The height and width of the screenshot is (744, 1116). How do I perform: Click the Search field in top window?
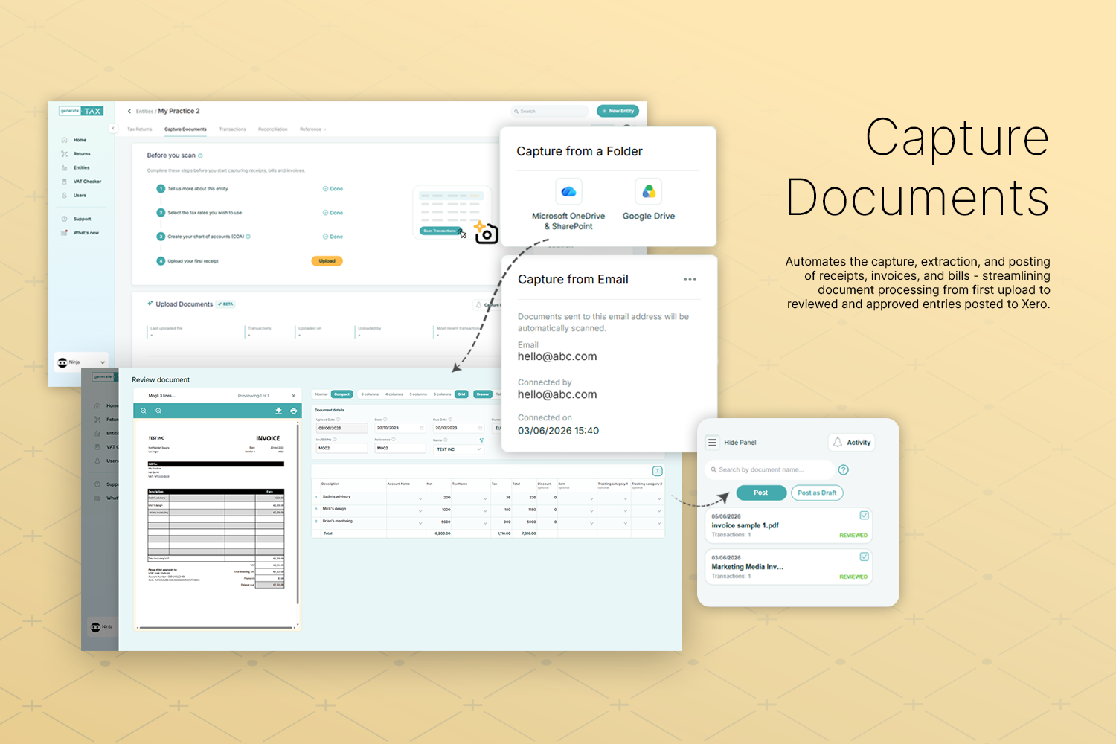549,111
